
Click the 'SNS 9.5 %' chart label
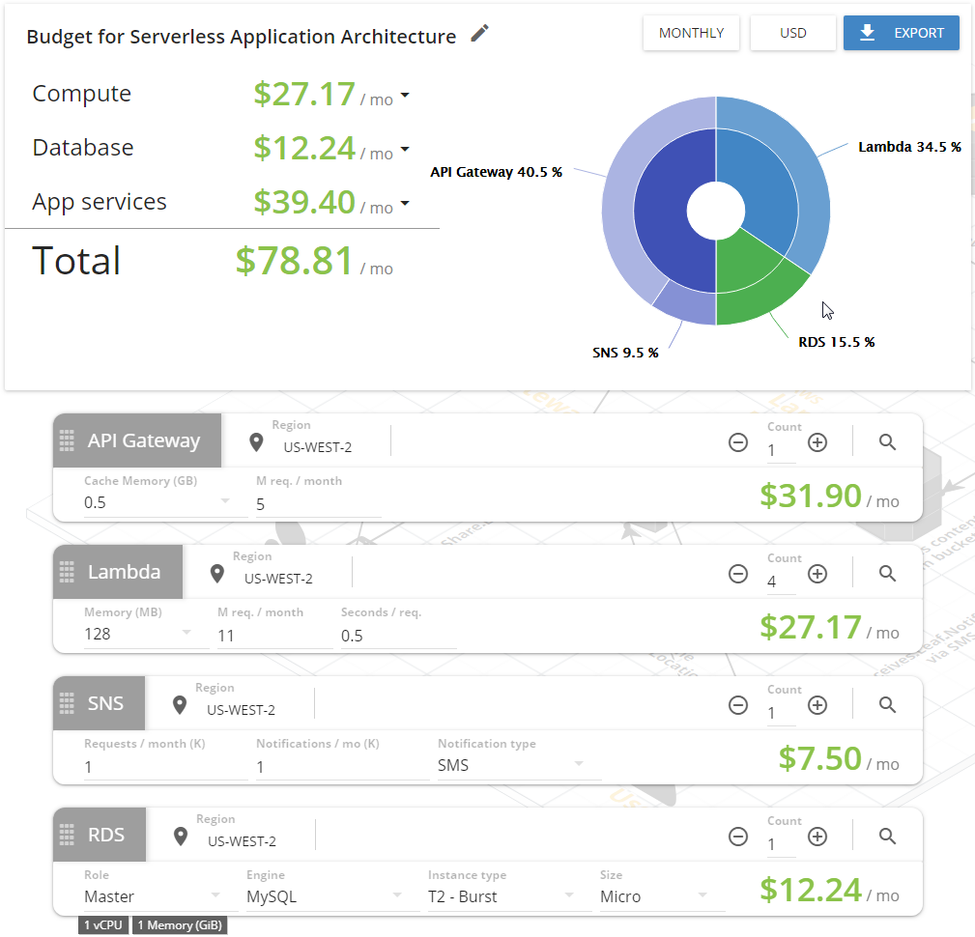(x=625, y=353)
